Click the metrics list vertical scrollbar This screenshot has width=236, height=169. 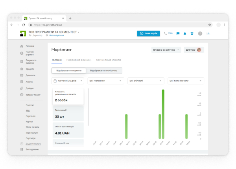[88, 106]
